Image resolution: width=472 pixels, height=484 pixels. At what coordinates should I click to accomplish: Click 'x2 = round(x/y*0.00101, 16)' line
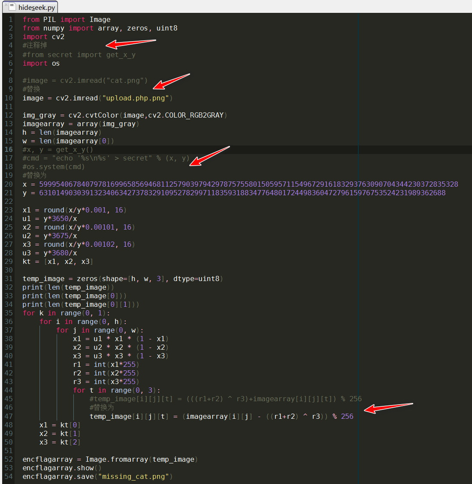tap(79, 227)
